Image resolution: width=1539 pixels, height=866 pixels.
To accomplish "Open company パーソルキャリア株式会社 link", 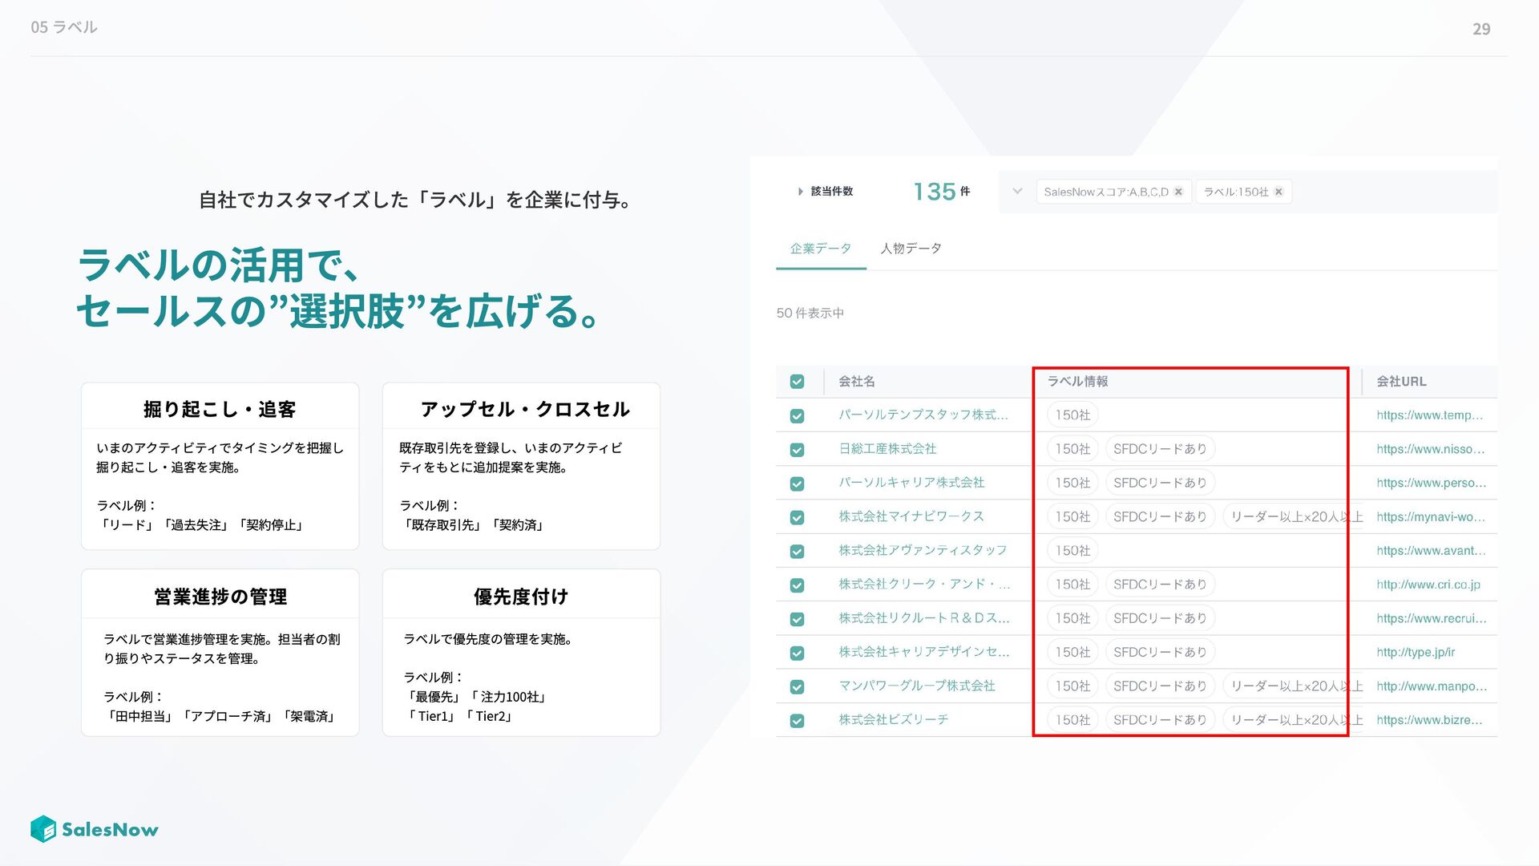I will point(911,482).
